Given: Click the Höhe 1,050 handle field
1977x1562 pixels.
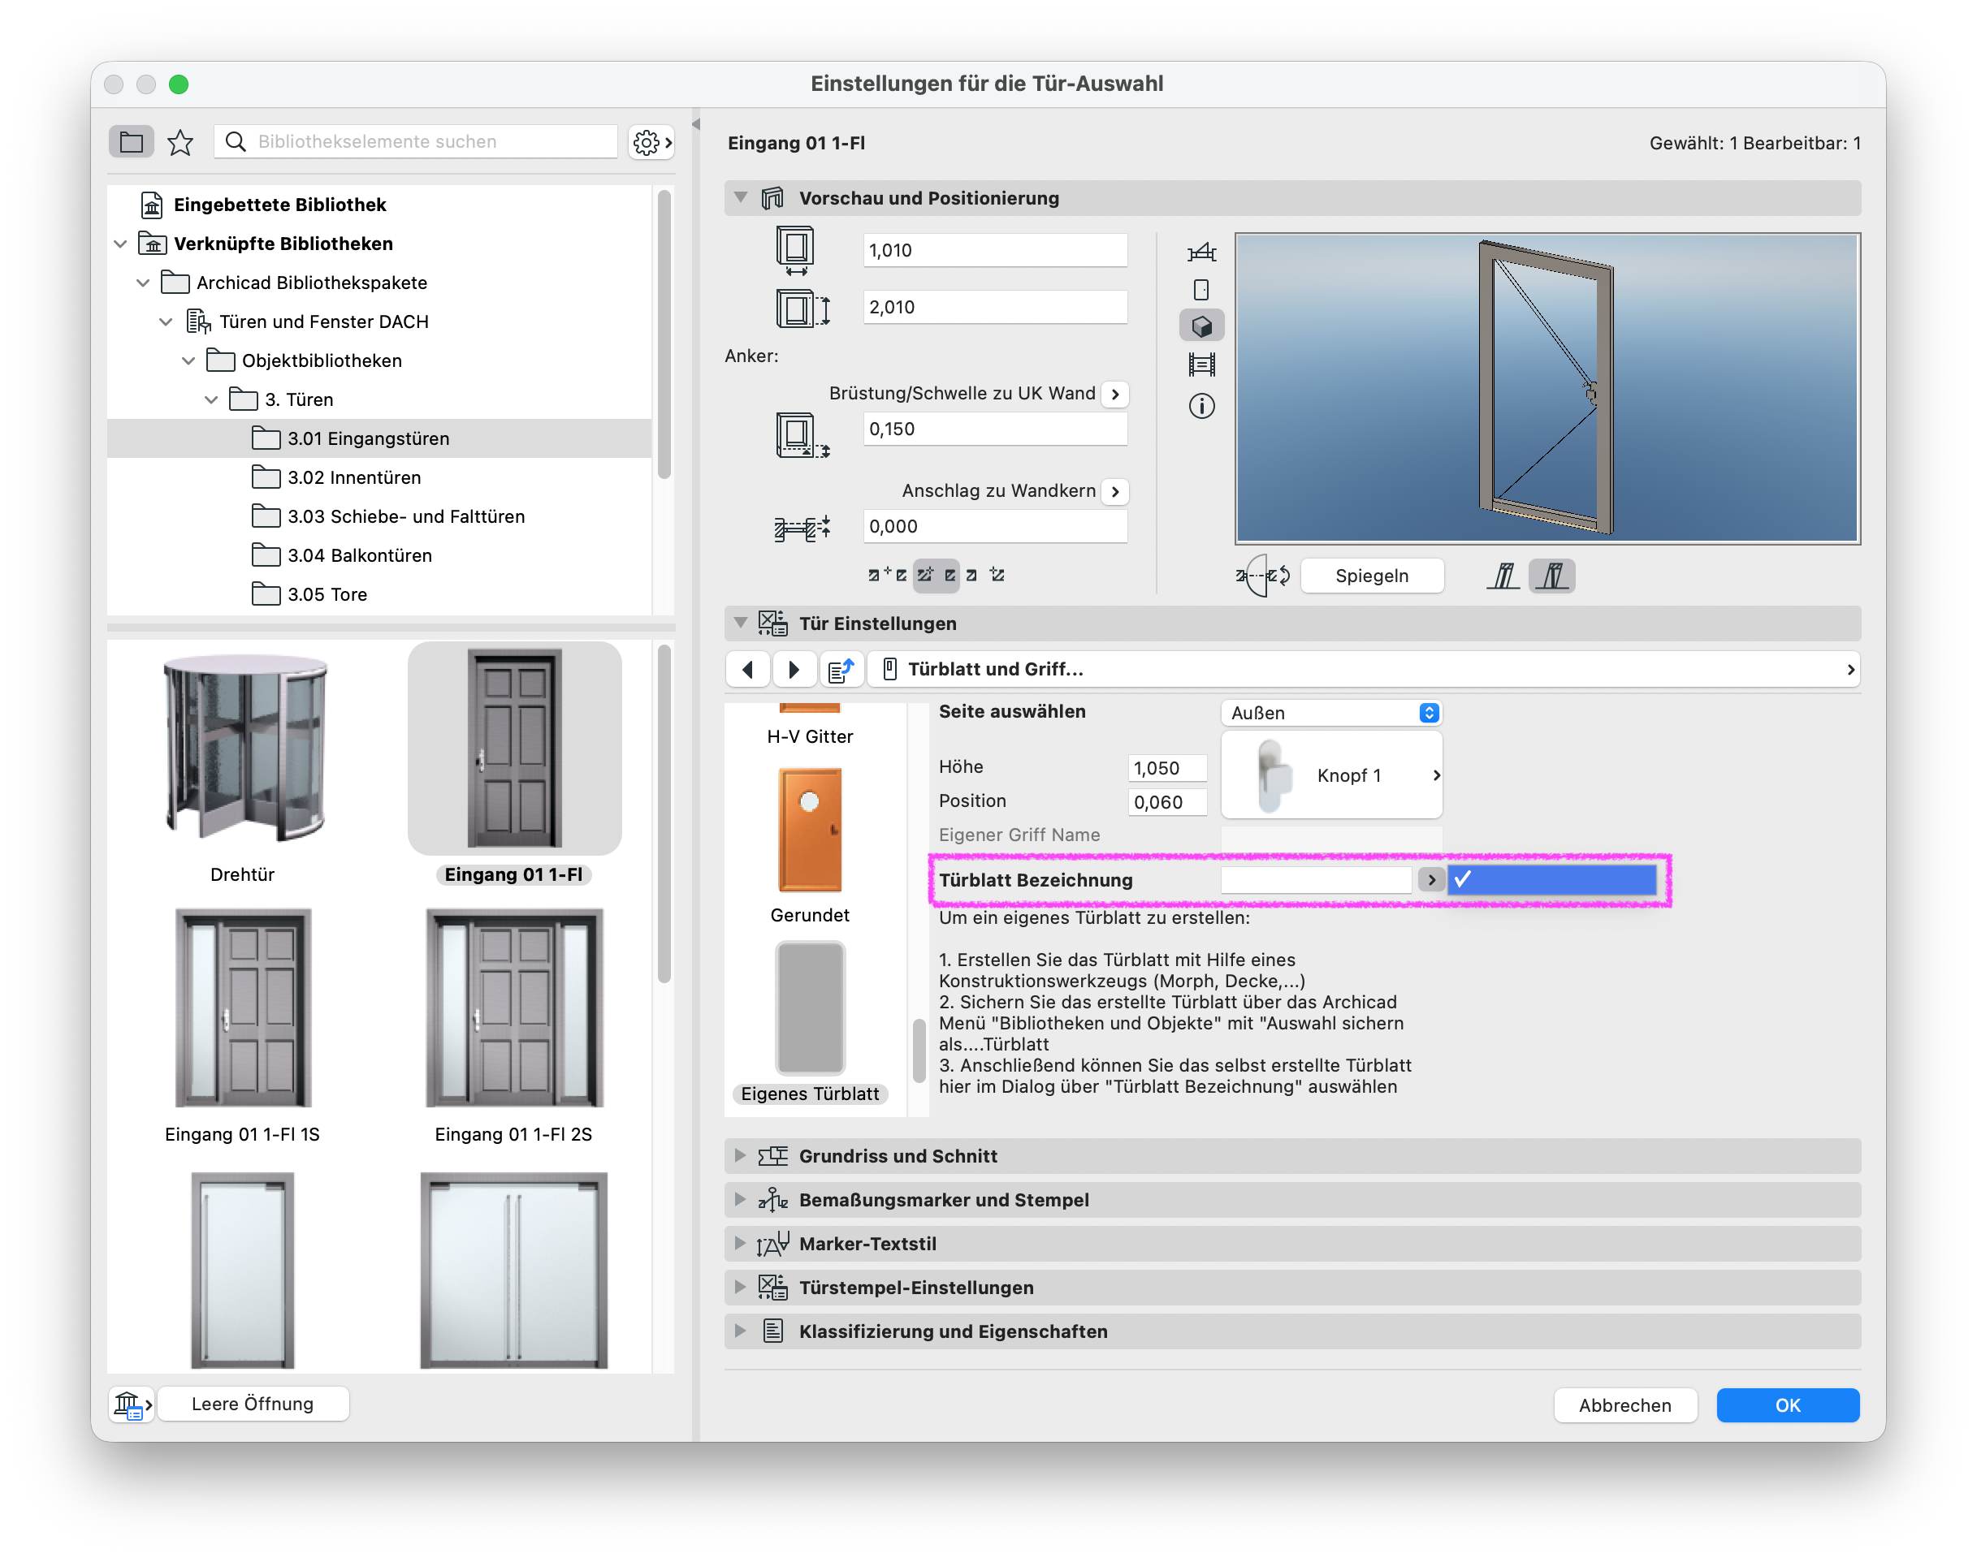Looking at the screenshot, I should pos(1167,768).
